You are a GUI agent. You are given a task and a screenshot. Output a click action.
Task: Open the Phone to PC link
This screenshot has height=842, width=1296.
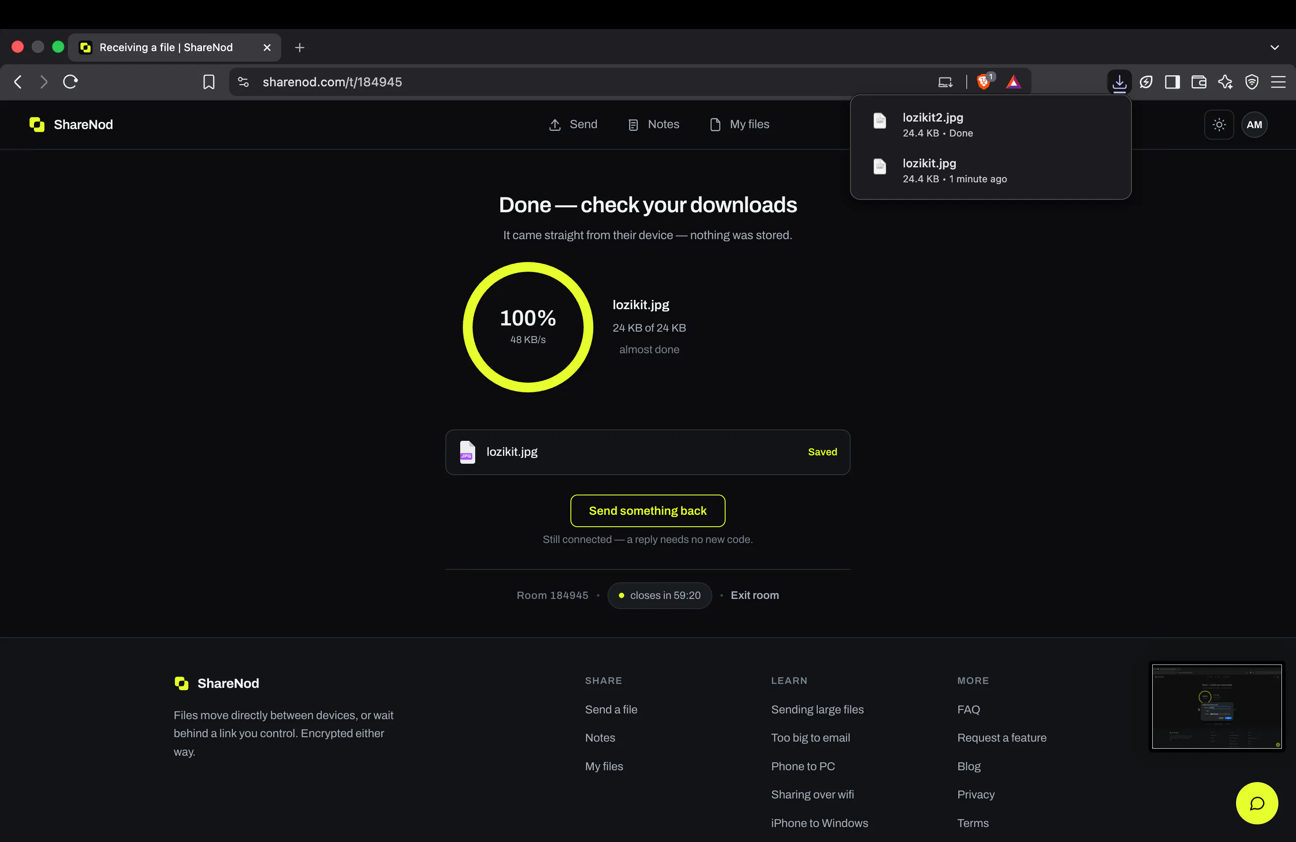coord(803,766)
